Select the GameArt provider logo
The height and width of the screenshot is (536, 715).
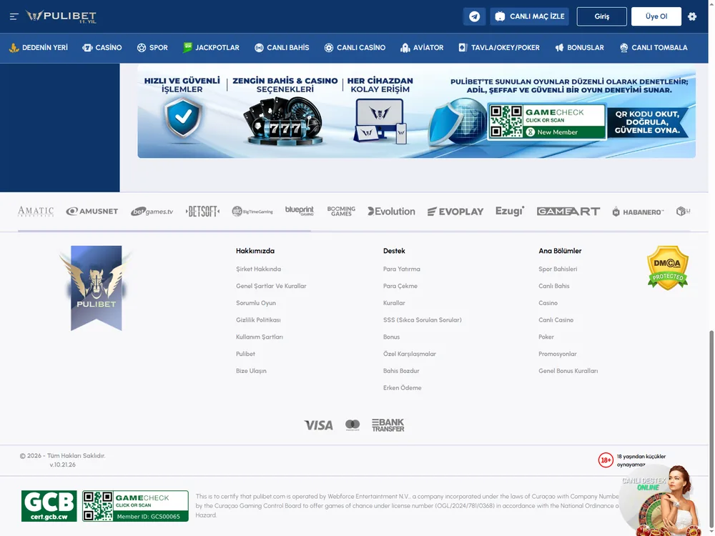click(568, 212)
